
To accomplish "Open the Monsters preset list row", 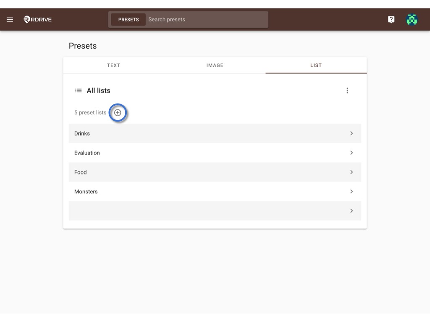I will click(x=215, y=191).
